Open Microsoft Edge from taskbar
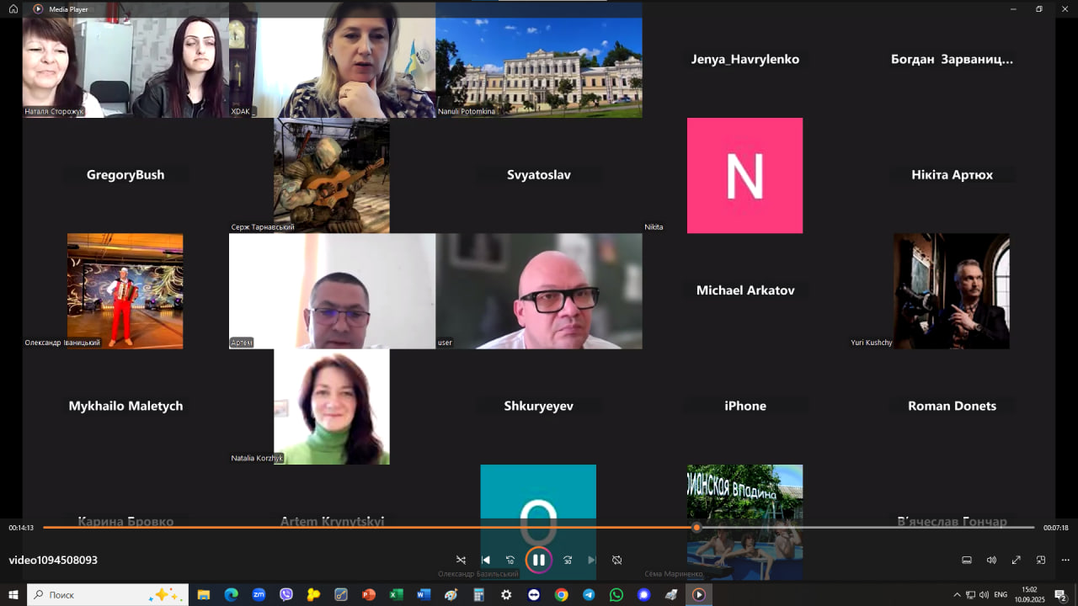 tap(231, 595)
